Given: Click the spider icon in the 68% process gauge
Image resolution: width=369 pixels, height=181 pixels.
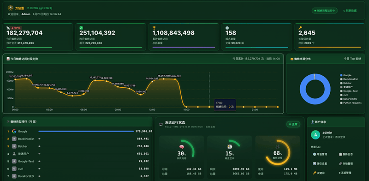Looking at the screenshot, I should [278, 146].
